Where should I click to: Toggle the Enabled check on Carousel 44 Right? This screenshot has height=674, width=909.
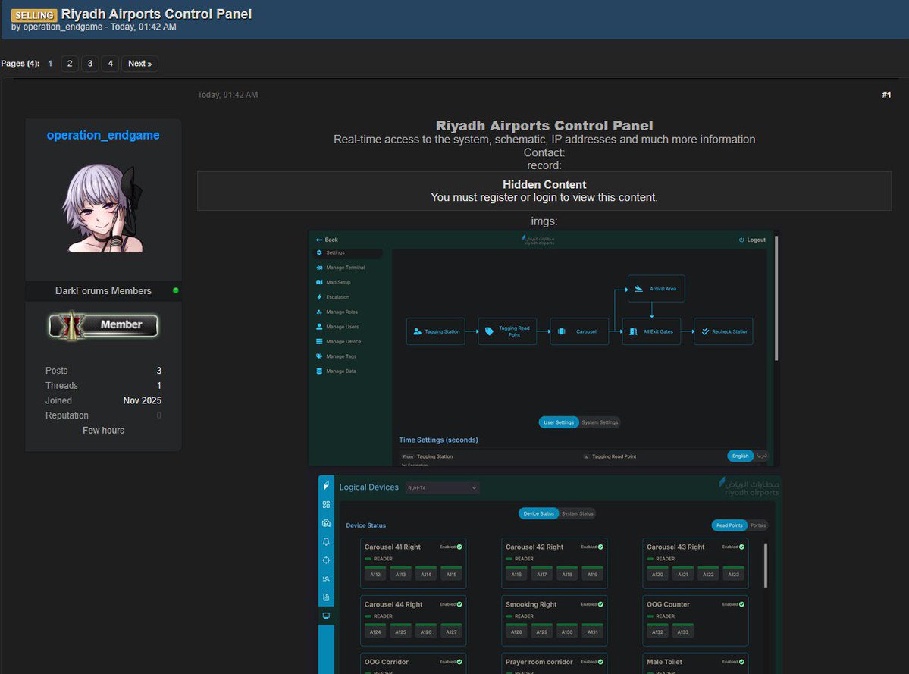click(x=459, y=604)
